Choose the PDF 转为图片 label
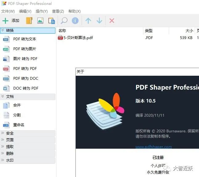Image resolution: width=199 pixels, height=177 pixels. coord(25,49)
